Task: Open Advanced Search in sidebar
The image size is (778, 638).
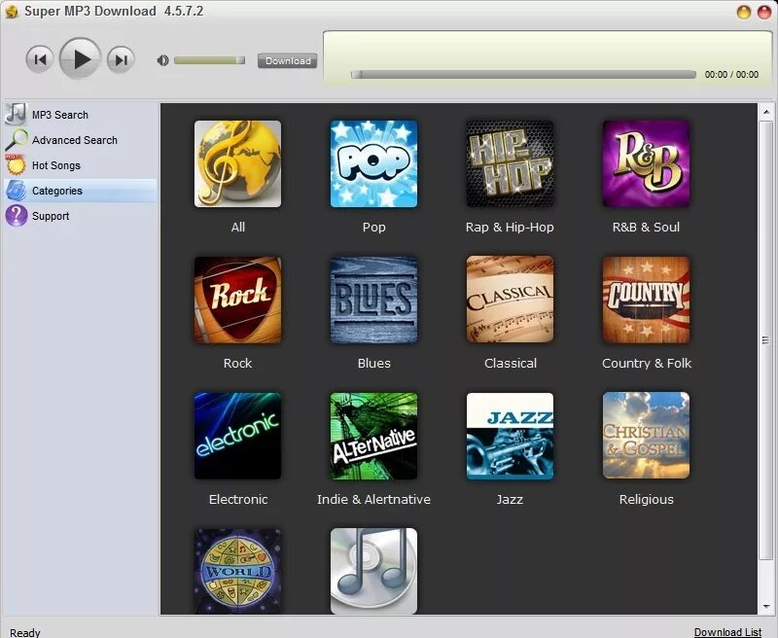Action: click(81, 140)
